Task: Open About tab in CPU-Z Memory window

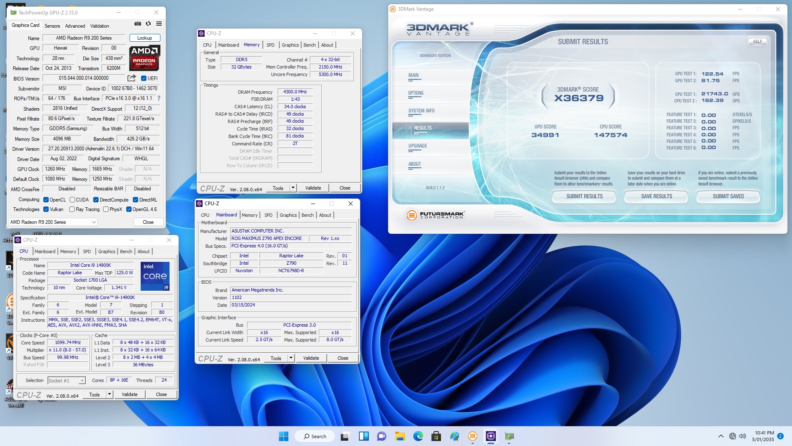Action: tap(327, 45)
